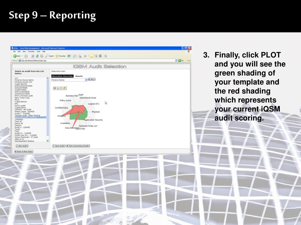Screen dimensions: 301x225
Task: Select 'Audit 3 - 120405' entry
Action: (x=22, y=127)
